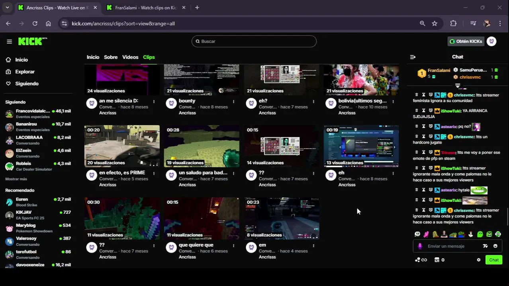The image size is (509, 286).
Task: Open FranSalami top gifter in leaderboard
Action: [x=433, y=73]
